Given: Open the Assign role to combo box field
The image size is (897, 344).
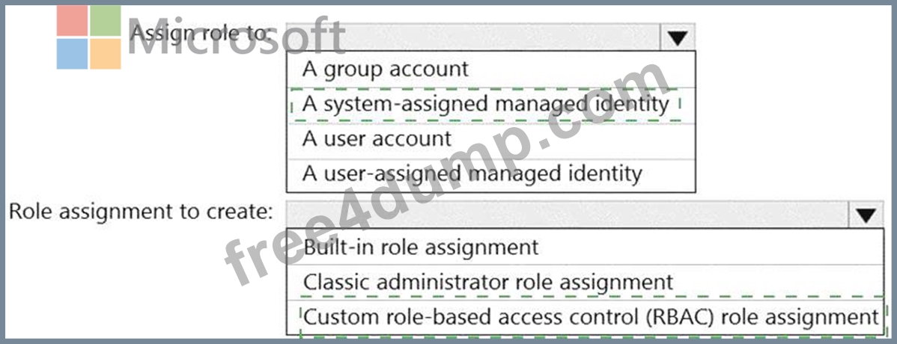Looking at the screenshot, I should click(490, 37).
